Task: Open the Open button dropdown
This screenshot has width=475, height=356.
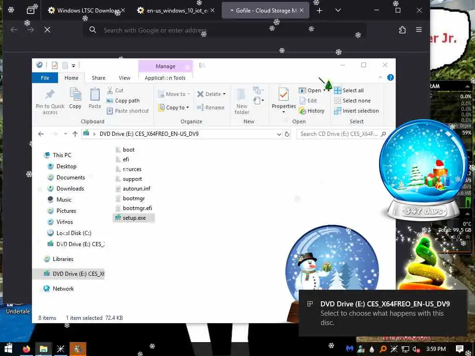Action: [324, 90]
